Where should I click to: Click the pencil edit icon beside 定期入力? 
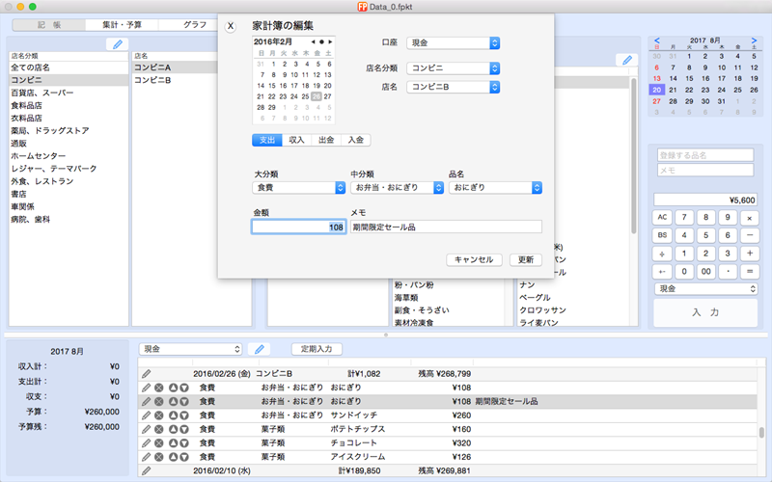pyautogui.click(x=259, y=349)
